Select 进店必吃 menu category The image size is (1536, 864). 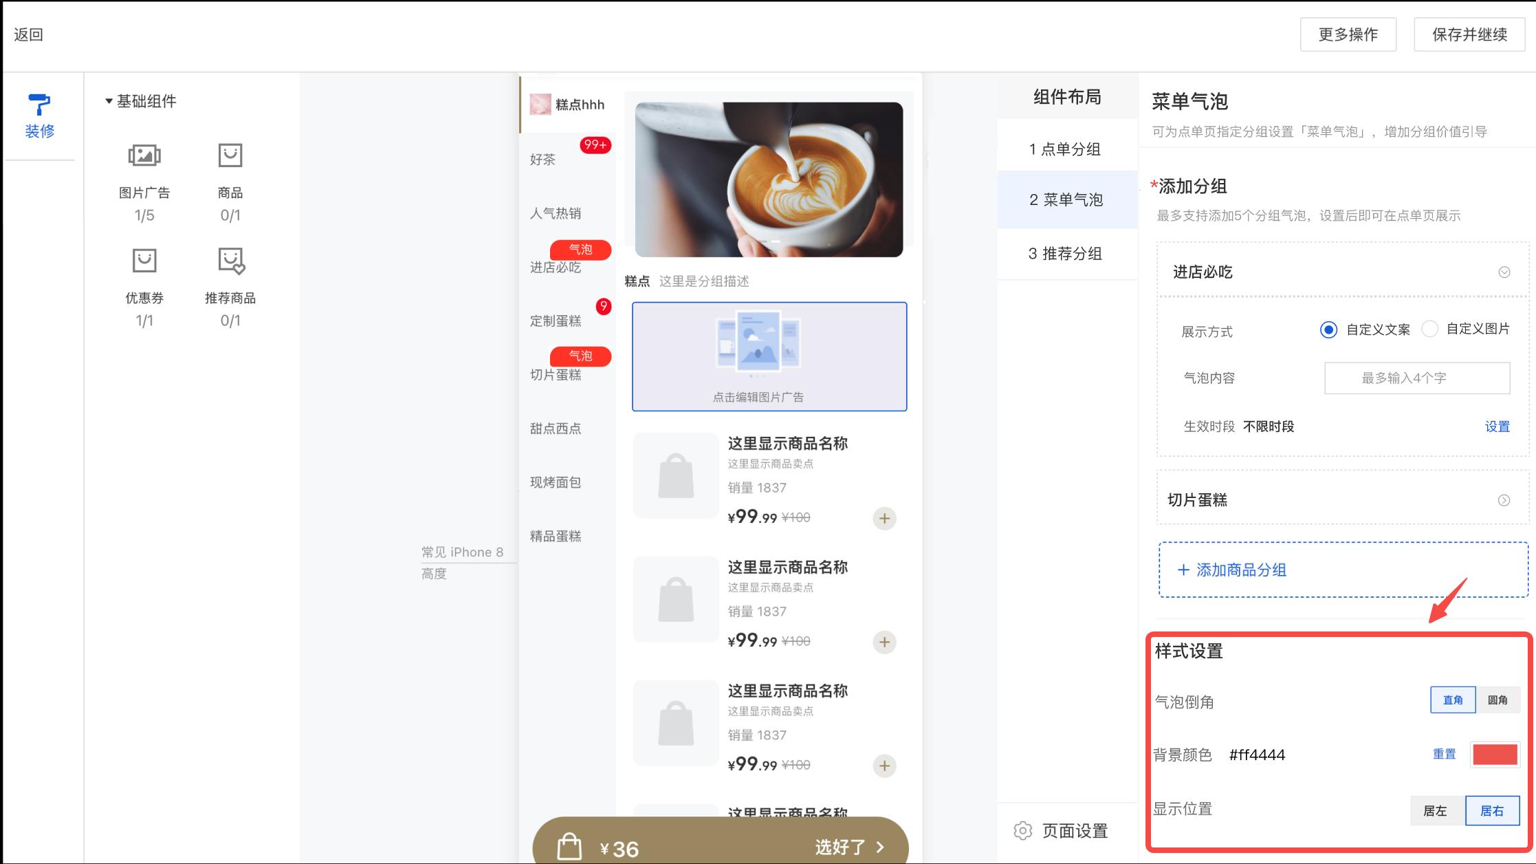coord(556,267)
